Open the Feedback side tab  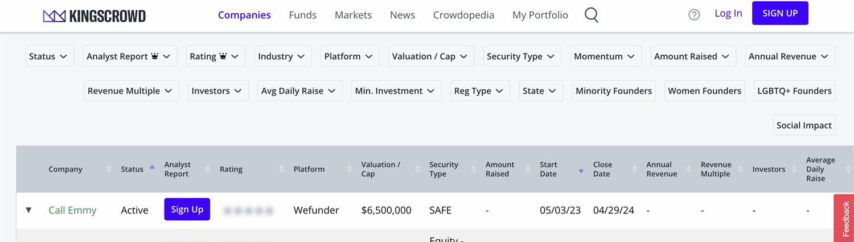point(845,219)
